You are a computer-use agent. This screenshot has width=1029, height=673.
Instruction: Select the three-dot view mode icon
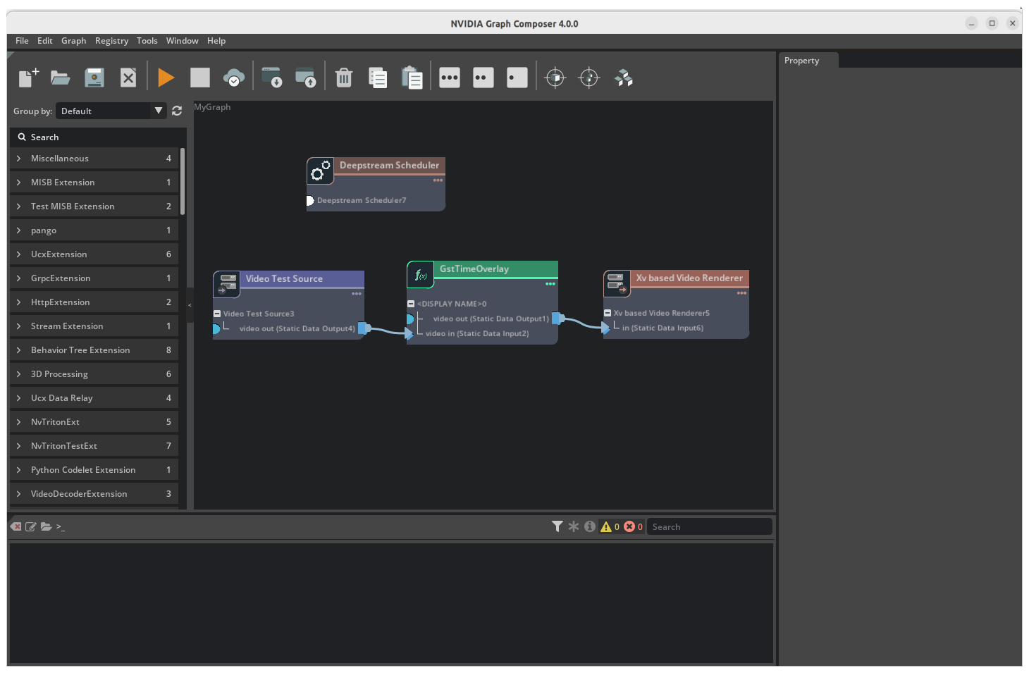click(x=450, y=78)
